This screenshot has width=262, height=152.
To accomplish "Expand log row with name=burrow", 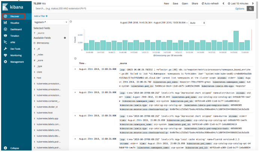I will (x=75, y=115).
